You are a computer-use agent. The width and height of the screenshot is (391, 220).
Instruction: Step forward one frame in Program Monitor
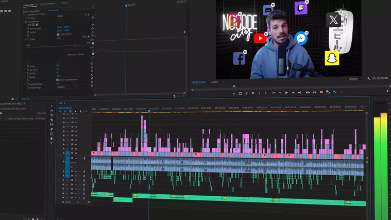[x=293, y=93]
